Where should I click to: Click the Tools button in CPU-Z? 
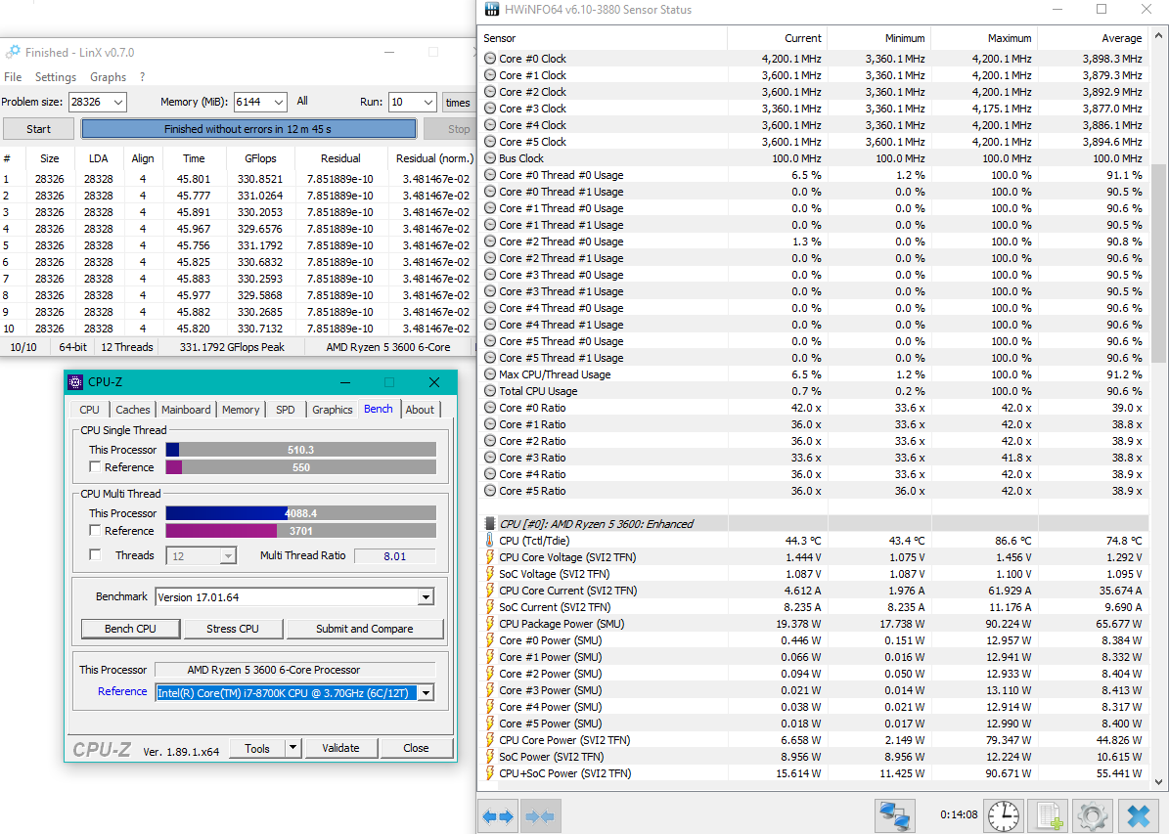257,748
